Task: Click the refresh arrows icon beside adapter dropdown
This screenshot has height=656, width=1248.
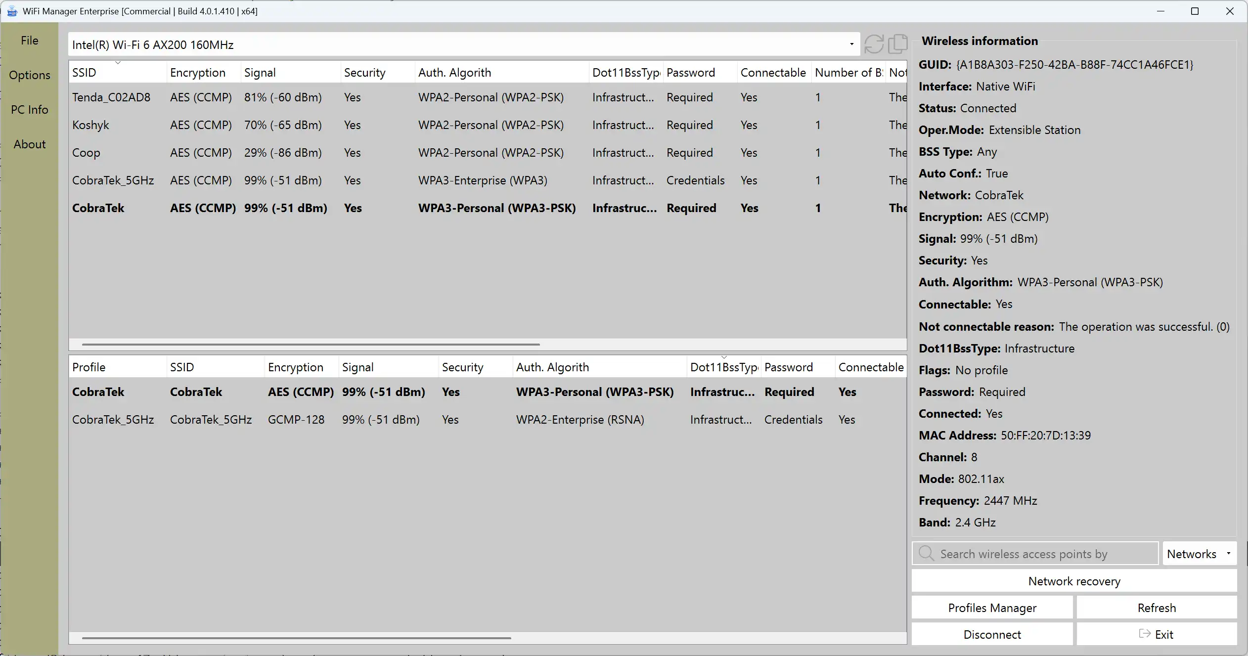Action: tap(874, 44)
